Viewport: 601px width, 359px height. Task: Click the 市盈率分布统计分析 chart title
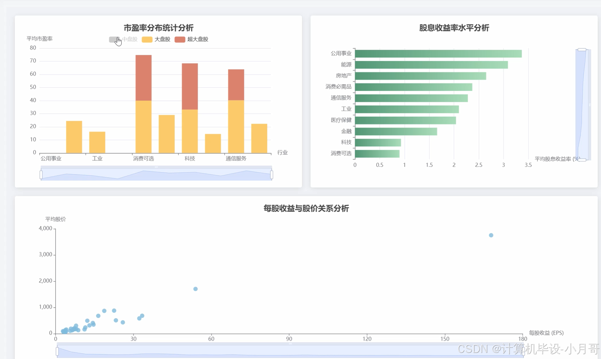158,28
